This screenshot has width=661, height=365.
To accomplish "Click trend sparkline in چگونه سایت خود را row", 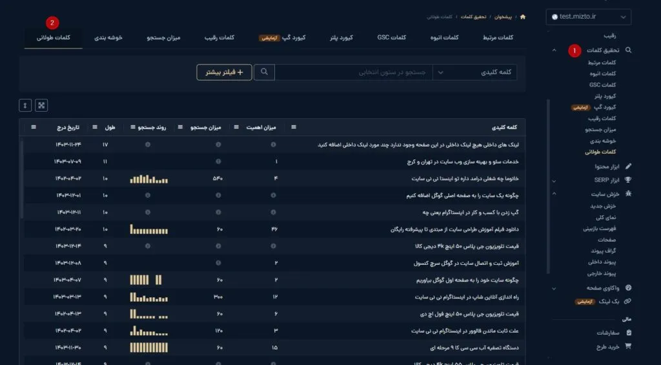I will coord(146,280).
